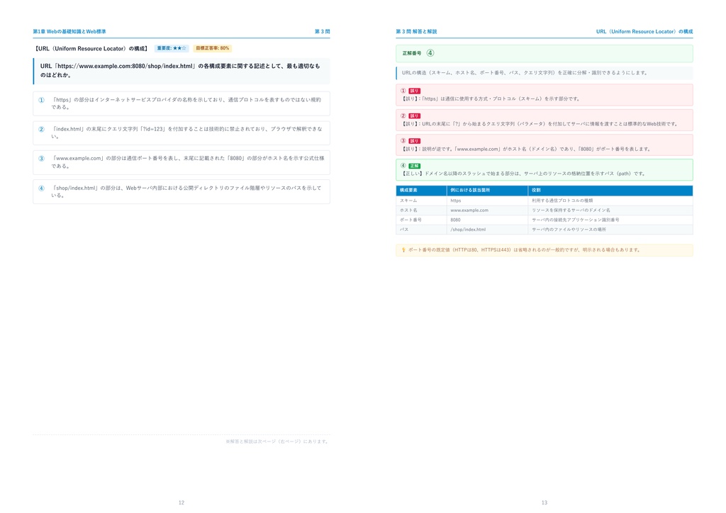Click page number 12
Viewport: 726px width, 513px height.
[181, 502]
